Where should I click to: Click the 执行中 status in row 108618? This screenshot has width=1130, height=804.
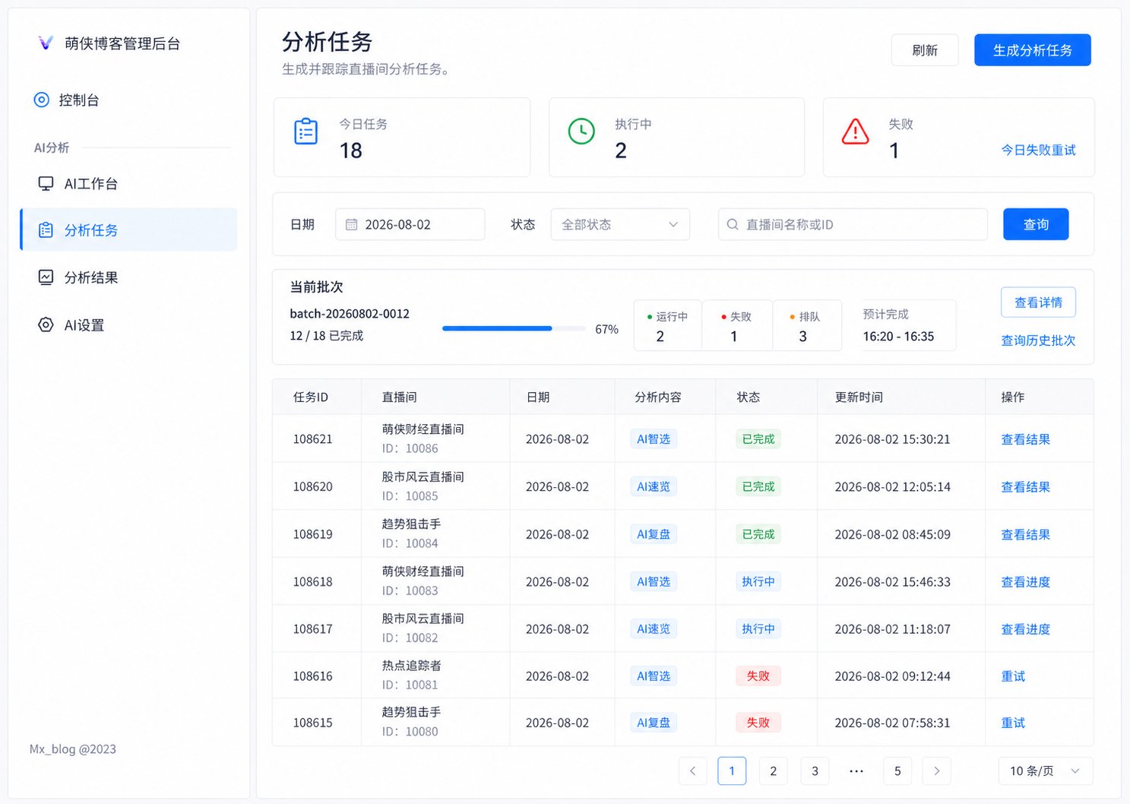(758, 581)
